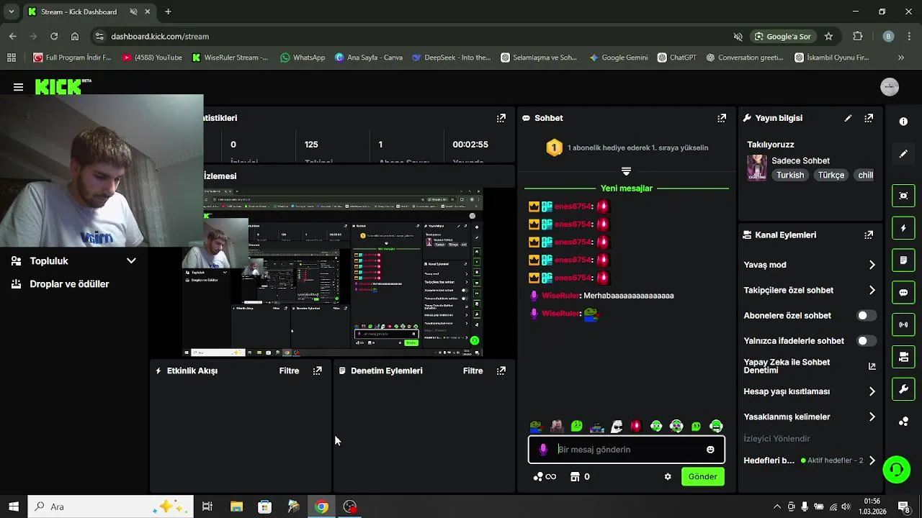Screen dimensions: 922x518
Task: Pop out the Yayın bilgisi panel
Action: (869, 118)
